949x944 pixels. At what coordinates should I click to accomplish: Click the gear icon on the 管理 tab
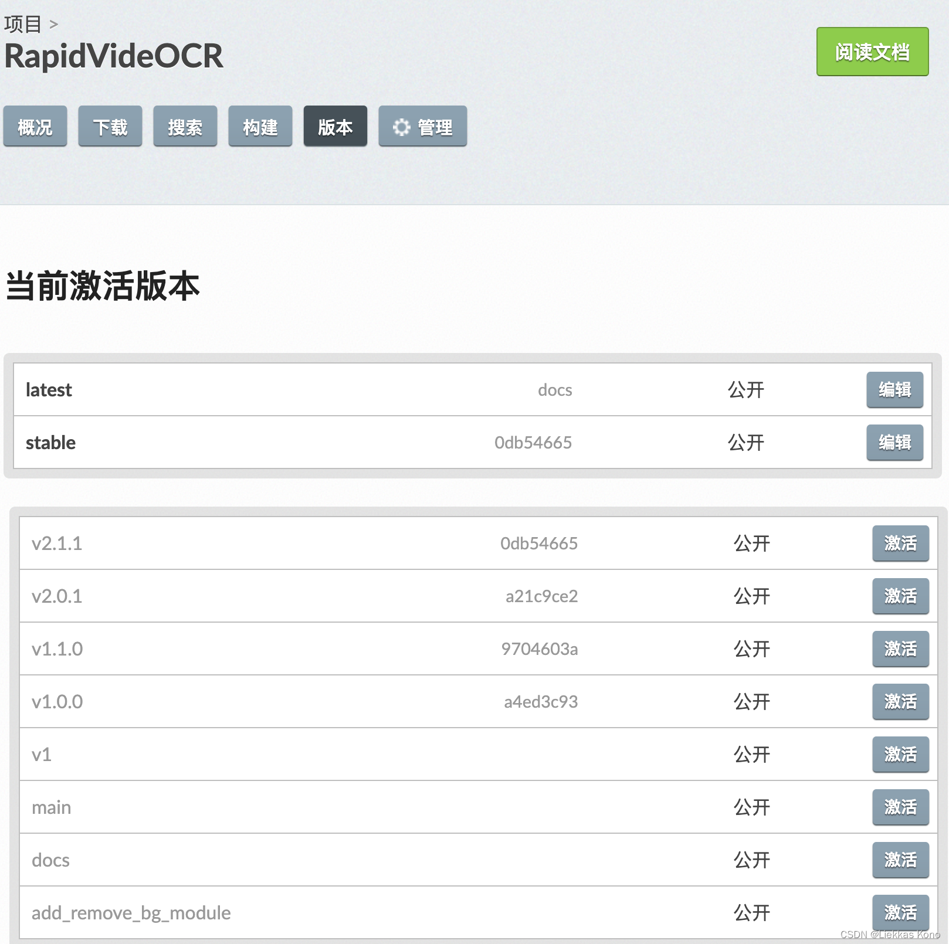pyautogui.click(x=402, y=127)
